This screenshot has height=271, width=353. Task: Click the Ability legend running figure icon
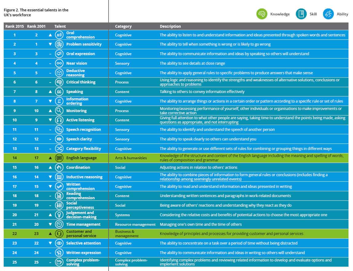click(x=328, y=14)
